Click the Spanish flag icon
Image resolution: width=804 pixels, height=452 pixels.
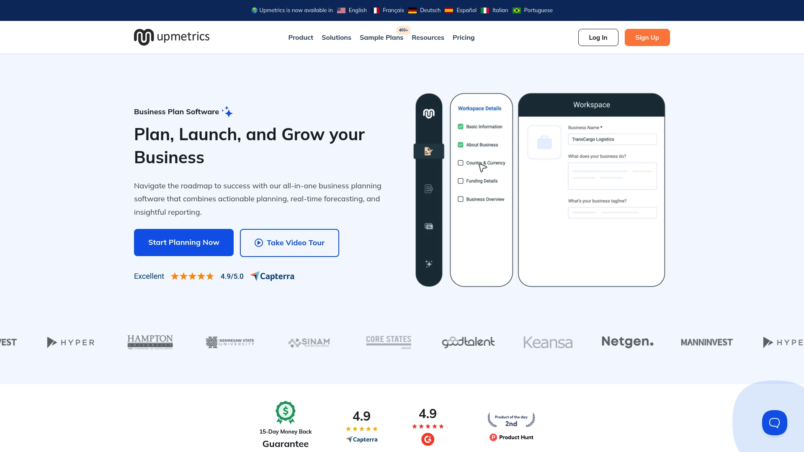[x=449, y=10]
